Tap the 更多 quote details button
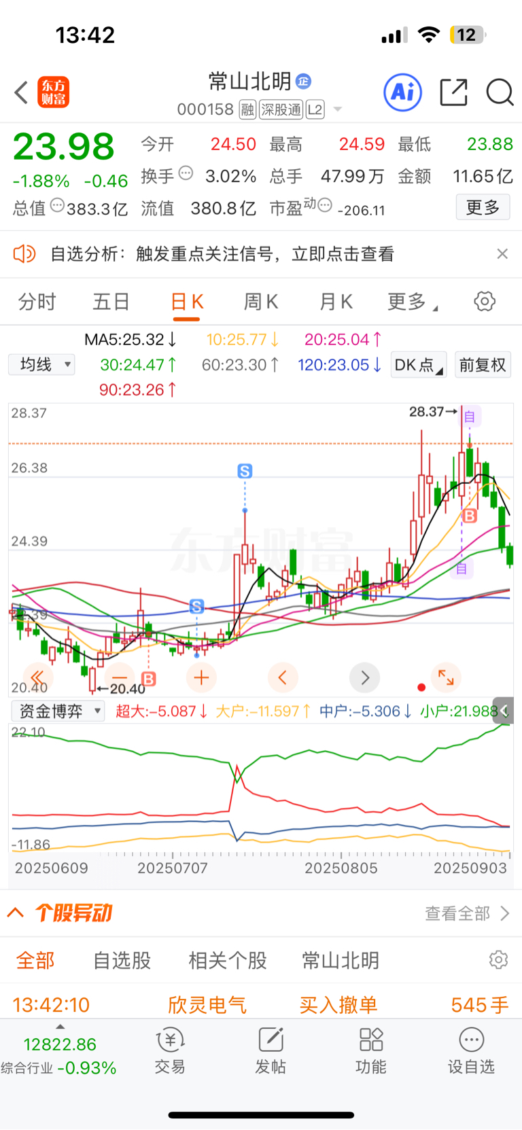The image size is (522, 1130). click(483, 207)
